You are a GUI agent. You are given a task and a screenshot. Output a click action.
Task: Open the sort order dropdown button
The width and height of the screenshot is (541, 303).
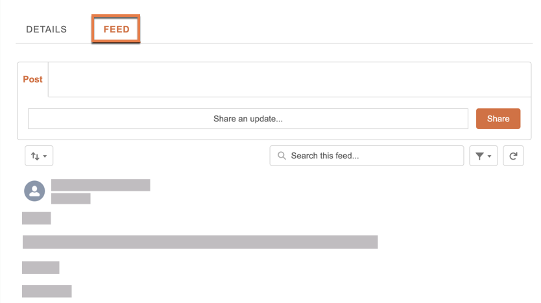[x=39, y=156]
